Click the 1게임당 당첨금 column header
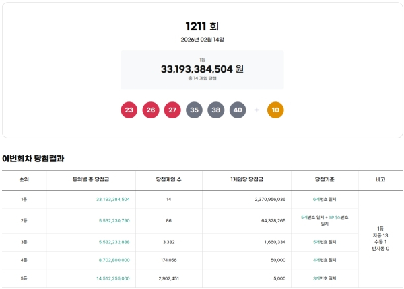 point(246,180)
